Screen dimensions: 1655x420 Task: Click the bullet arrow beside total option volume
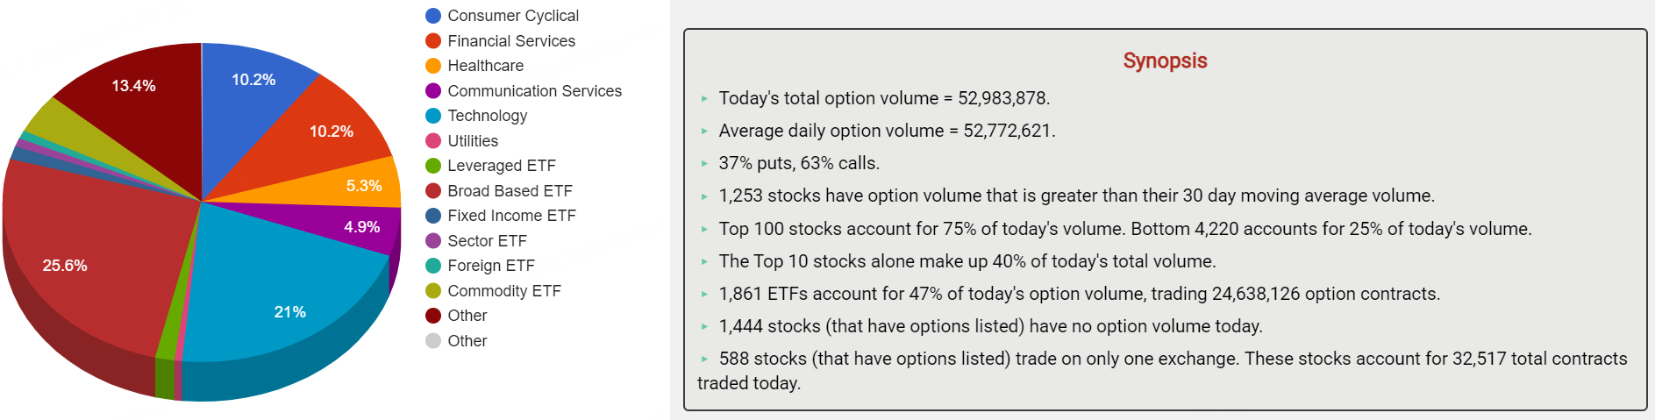pyautogui.click(x=704, y=99)
